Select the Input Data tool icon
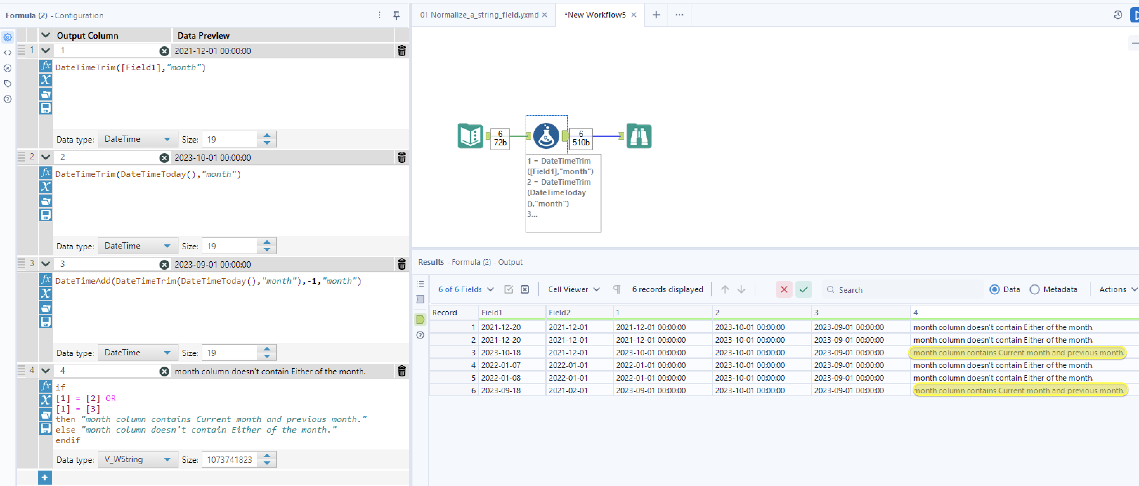1139x486 pixels. point(470,136)
